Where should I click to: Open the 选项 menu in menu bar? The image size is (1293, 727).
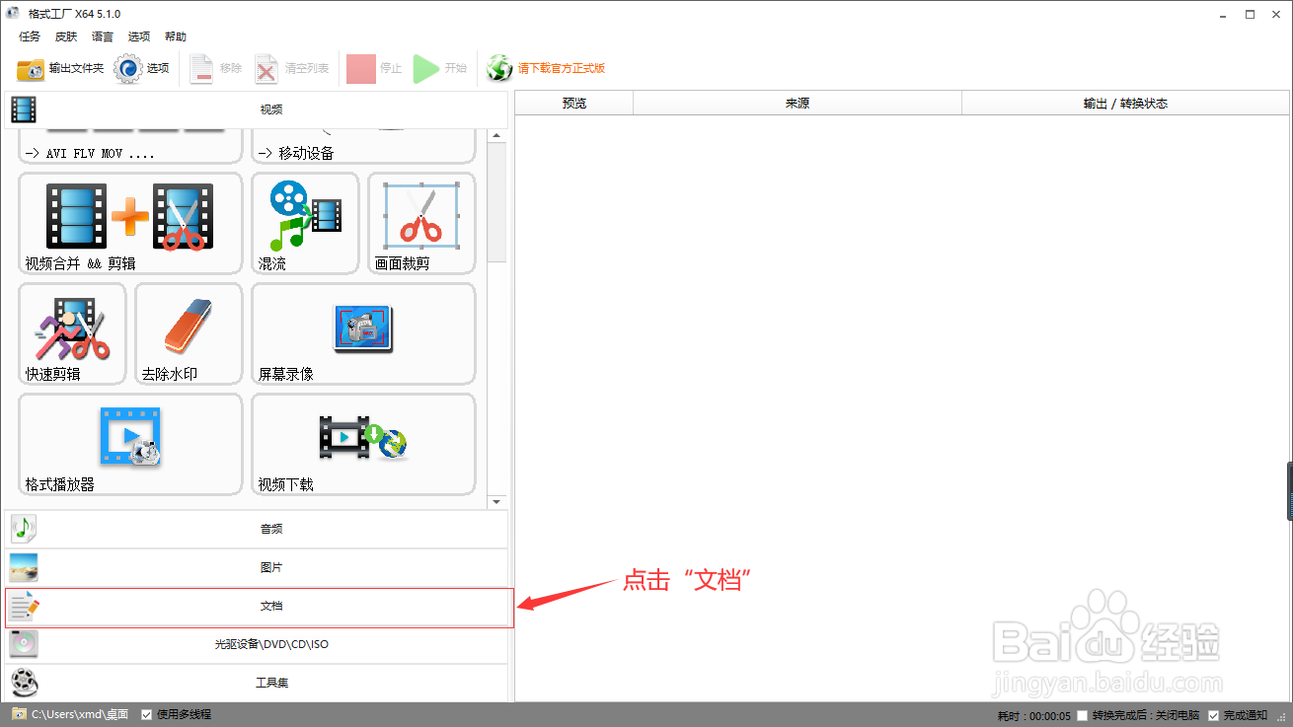tap(139, 36)
